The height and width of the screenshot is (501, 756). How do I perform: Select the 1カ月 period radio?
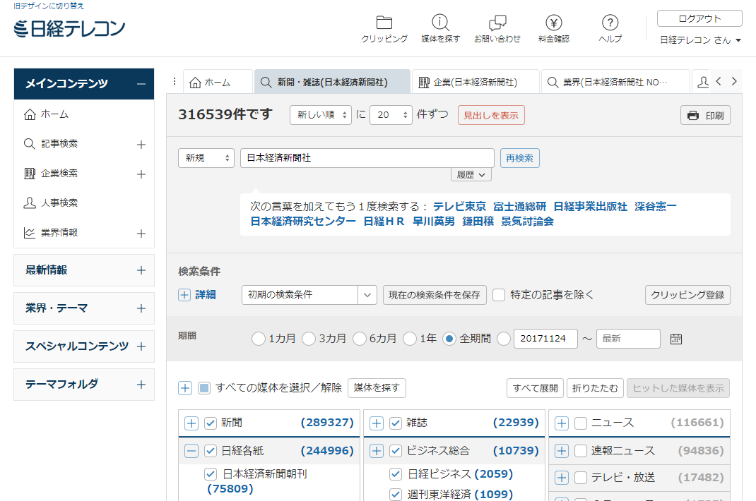coord(259,339)
